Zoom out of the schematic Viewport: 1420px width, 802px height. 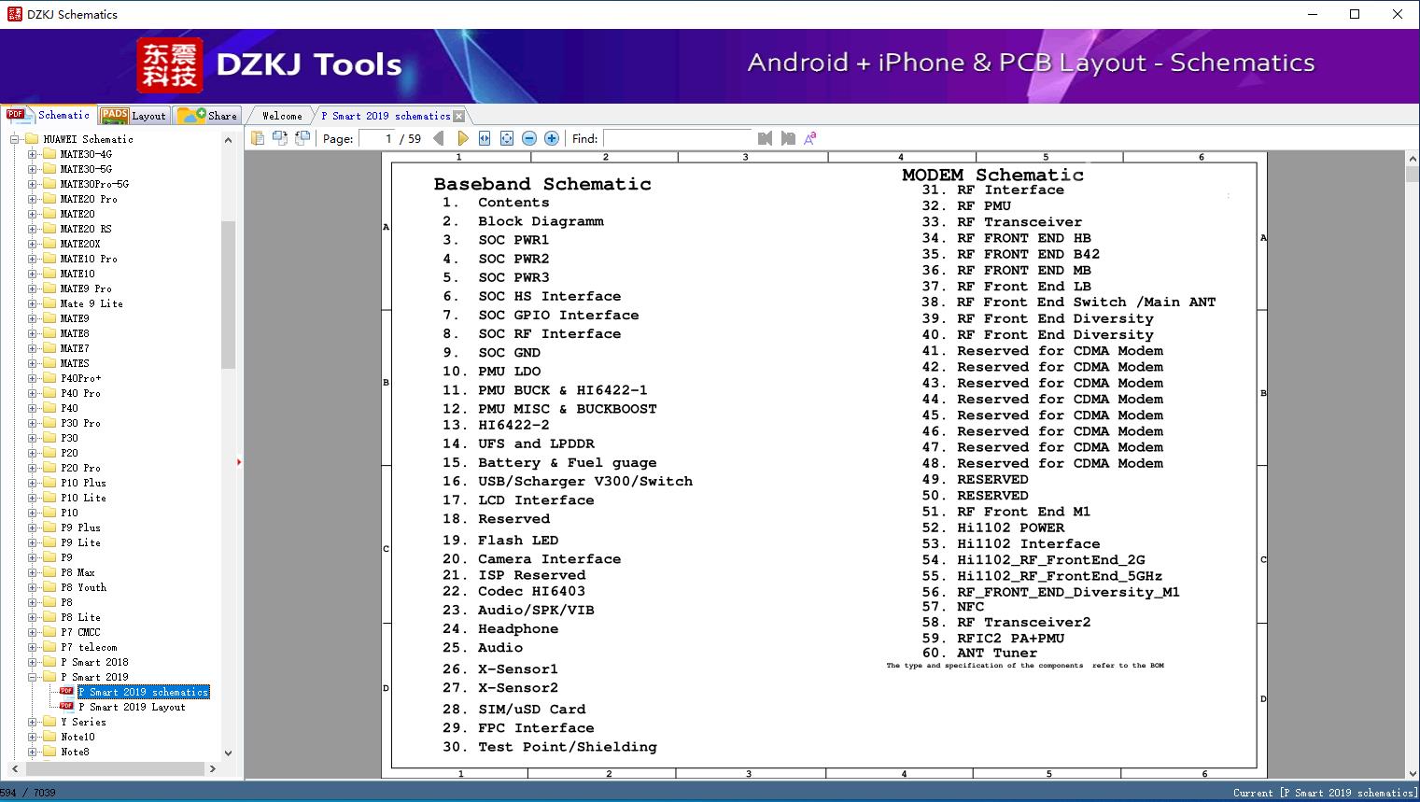pyautogui.click(x=529, y=138)
